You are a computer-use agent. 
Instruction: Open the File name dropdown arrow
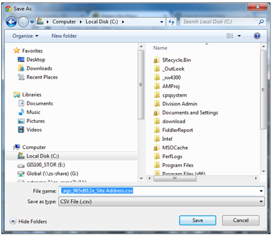tap(261, 191)
